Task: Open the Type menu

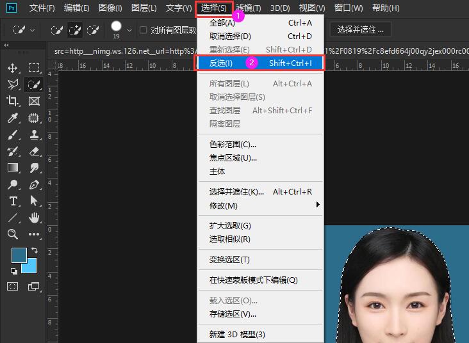Action: (x=179, y=8)
